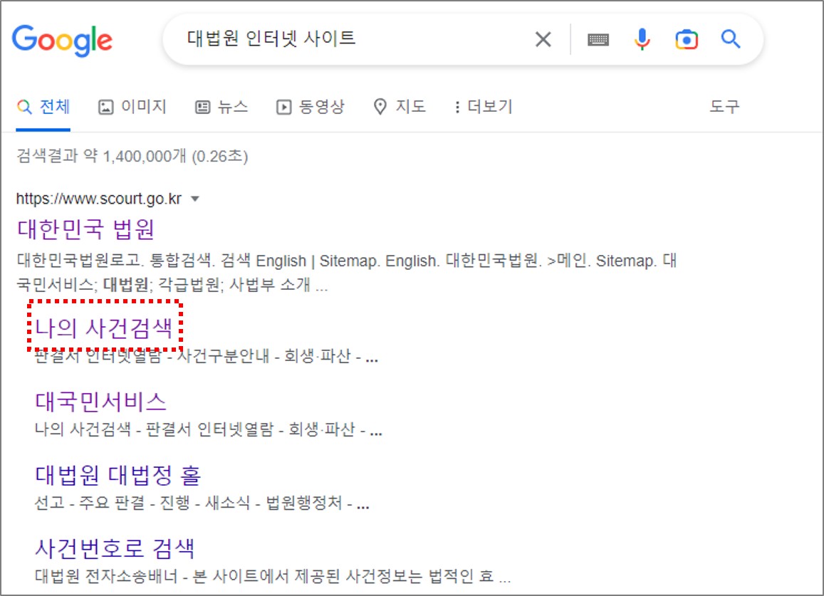Image resolution: width=824 pixels, height=596 pixels.
Task: Switch to the 동영상 tab
Action: tap(310, 107)
